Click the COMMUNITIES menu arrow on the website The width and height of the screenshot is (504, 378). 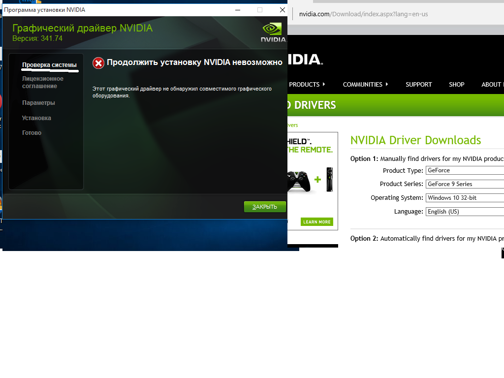click(x=387, y=84)
